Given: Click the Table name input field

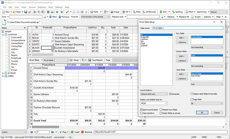Looking at the screenshot, I should [188, 28].
